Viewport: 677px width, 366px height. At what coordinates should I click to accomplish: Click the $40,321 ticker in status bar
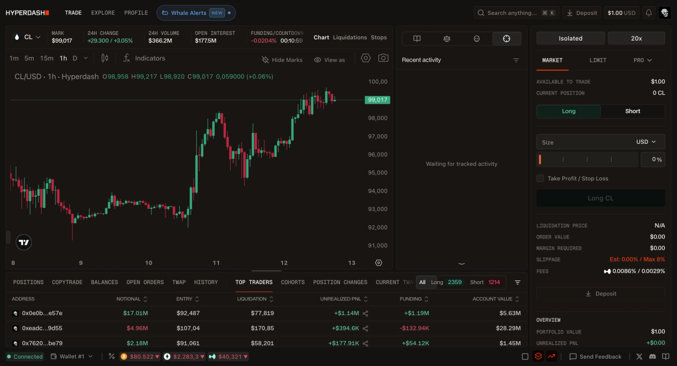[x=228, y=356]
